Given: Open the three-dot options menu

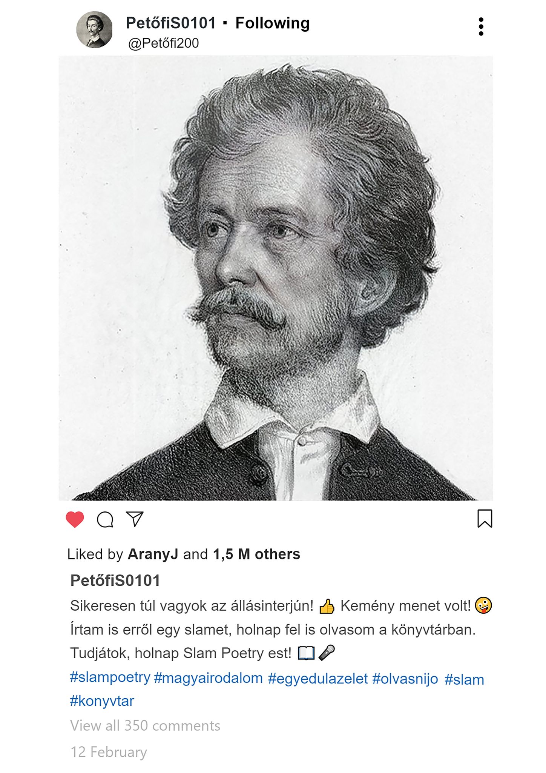Looking at the screenshot, I should coord(481,26).
